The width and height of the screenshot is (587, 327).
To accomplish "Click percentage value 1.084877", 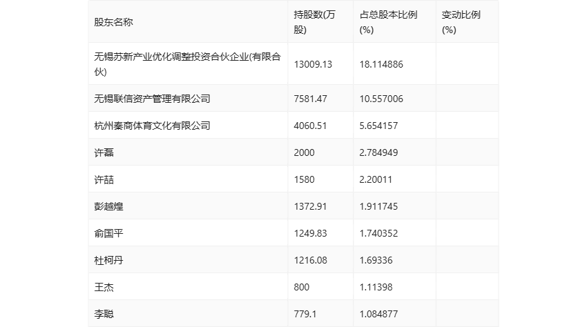I will (378, 315).
